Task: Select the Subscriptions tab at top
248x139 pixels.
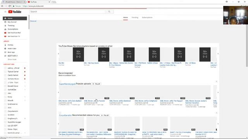Action: (x=147, y=17)
